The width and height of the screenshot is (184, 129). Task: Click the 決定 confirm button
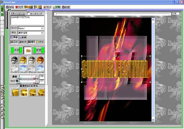(16, 50)
